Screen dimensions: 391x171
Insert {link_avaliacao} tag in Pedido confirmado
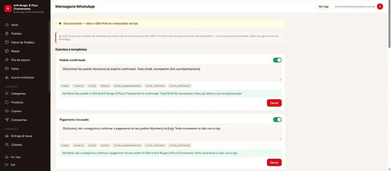pyautogui.click(x=180, y=86)
